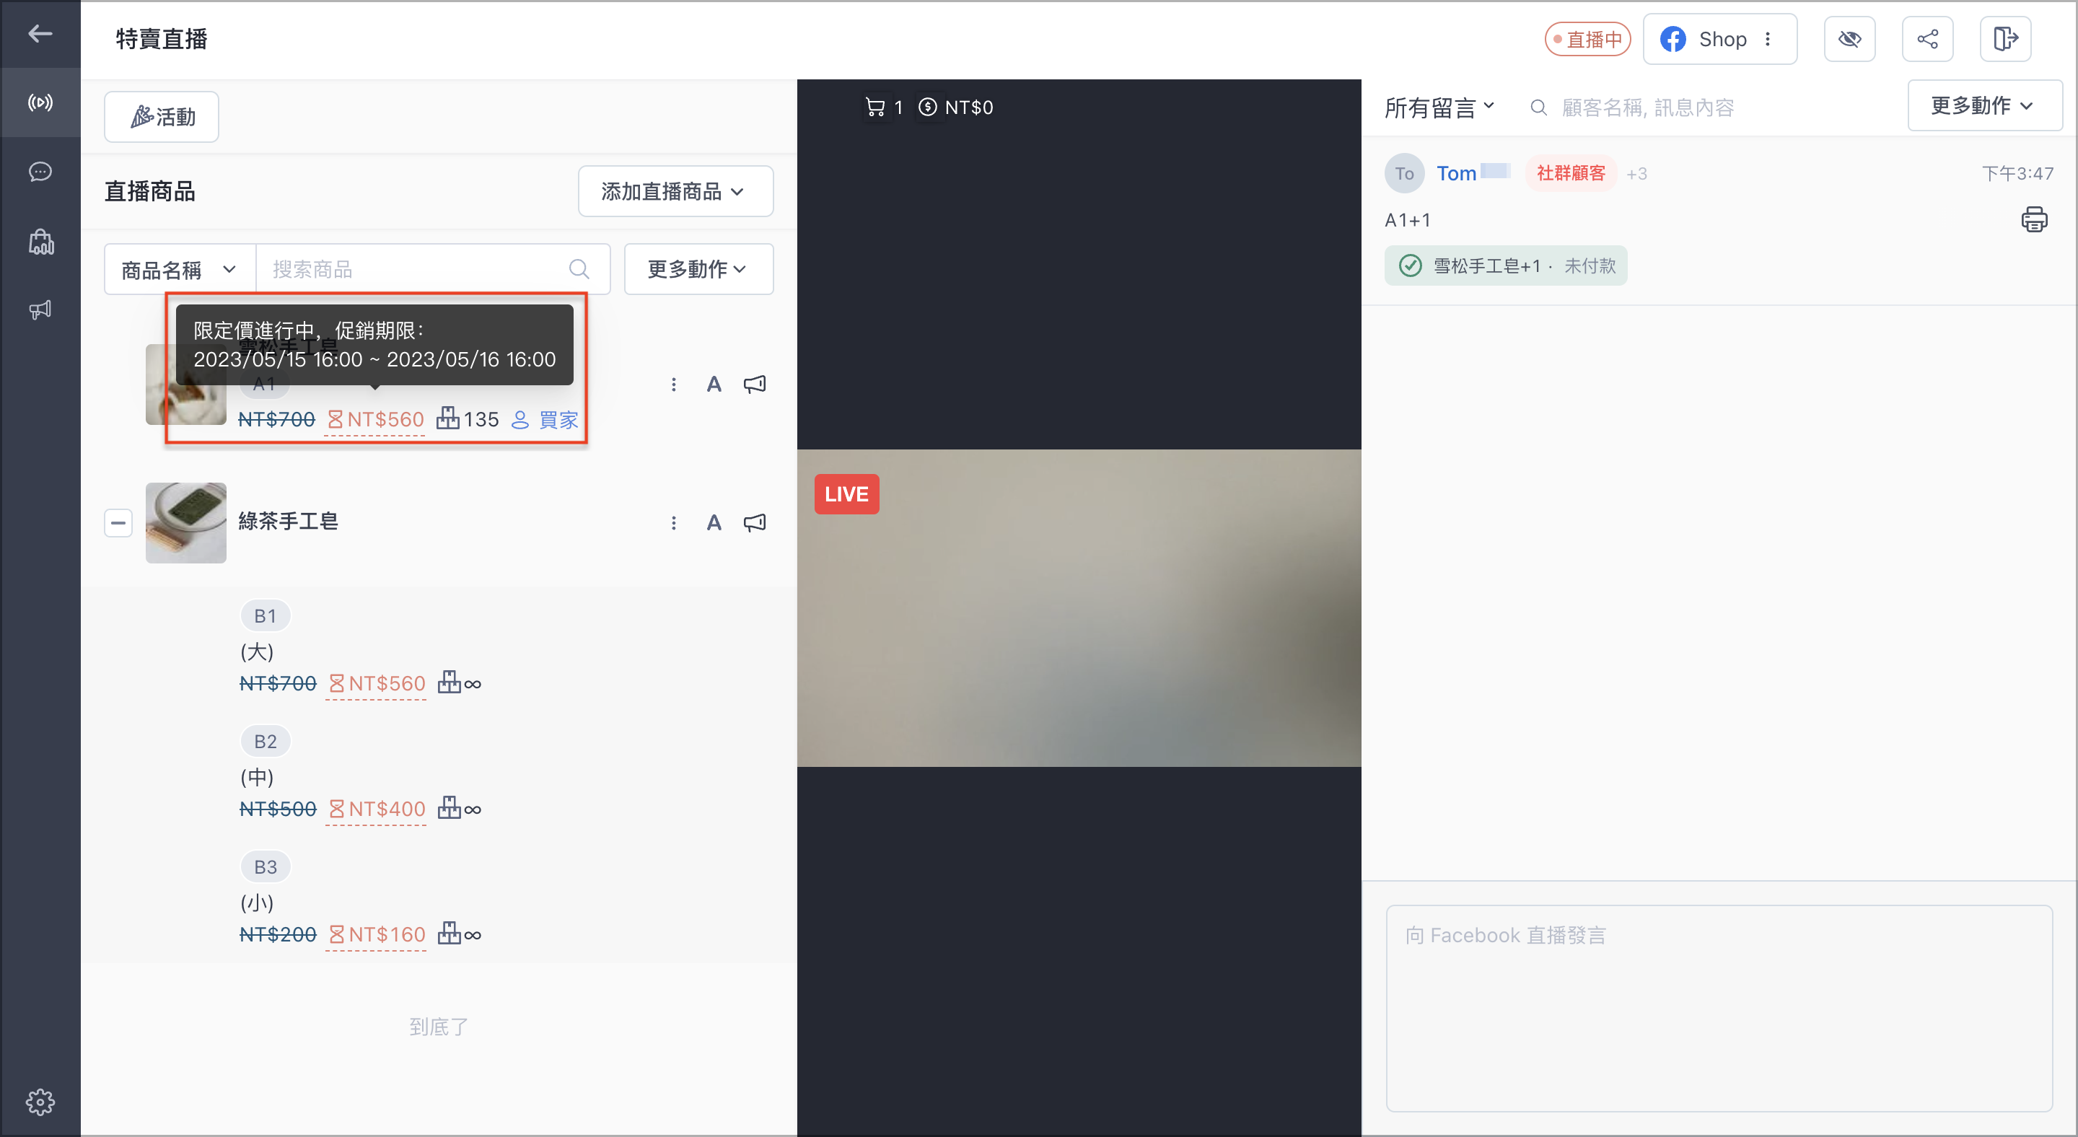
Task: Click the A1+1 comment text
Action: coord(1407,220)
